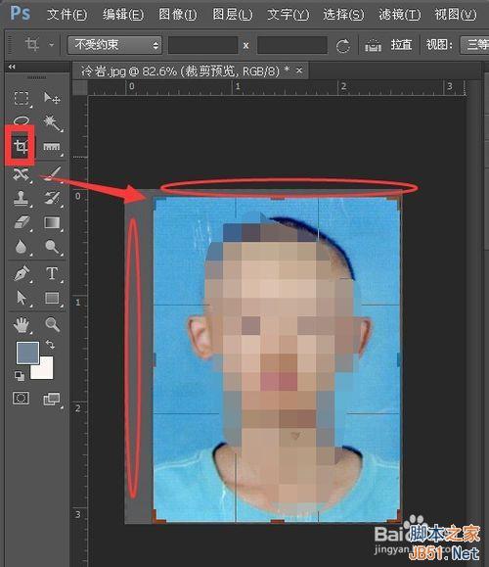Click the rotate crop orientation button
The height and width of the screenshot is (567, 489).
point(342,46)
